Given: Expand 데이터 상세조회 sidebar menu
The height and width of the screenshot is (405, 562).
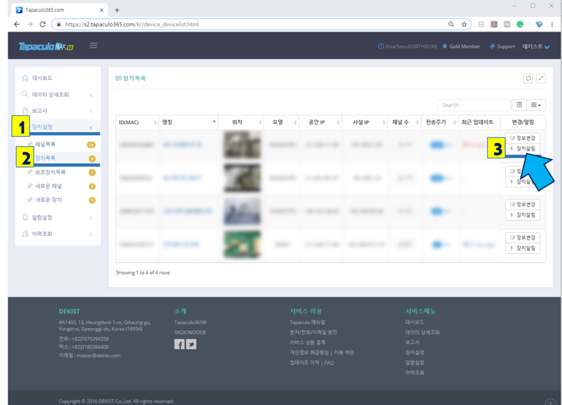Looking at the screenshot, I should point(58,94).
